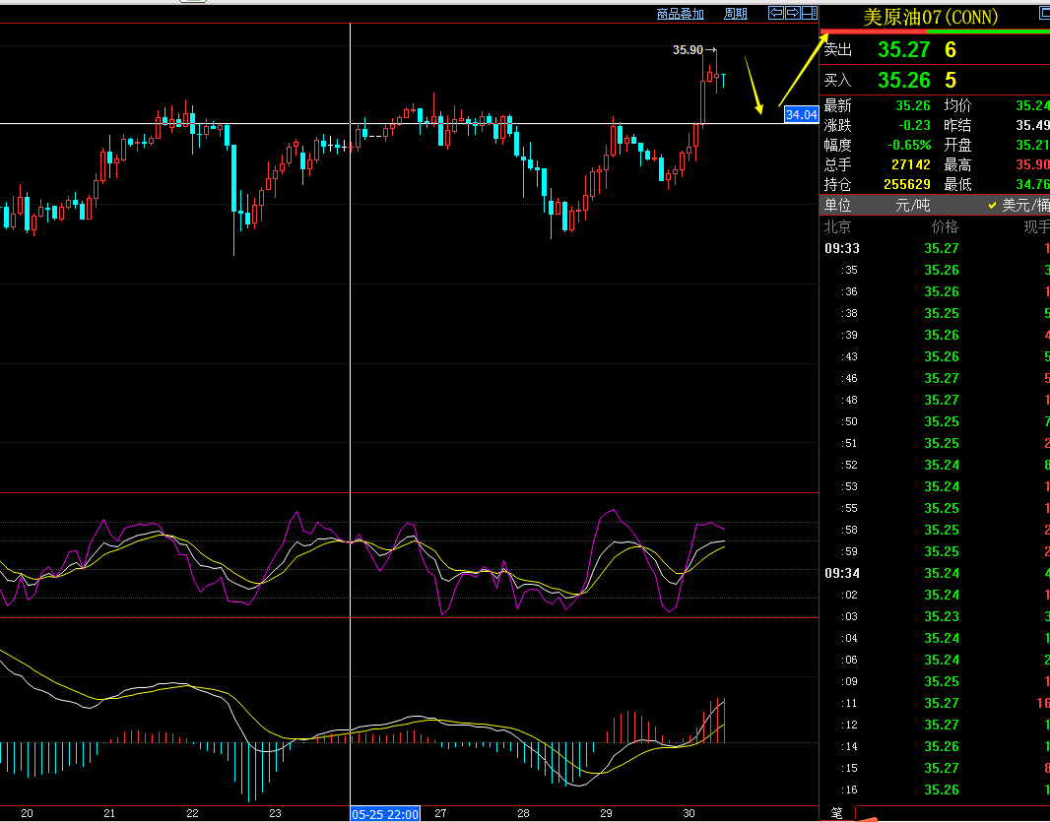Click the 北京 time column header
The height and width of the screenshot is (822, 1050).
pos(838,226)
